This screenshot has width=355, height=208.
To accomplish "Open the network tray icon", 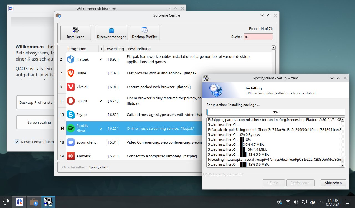I will tap(304, 202).
